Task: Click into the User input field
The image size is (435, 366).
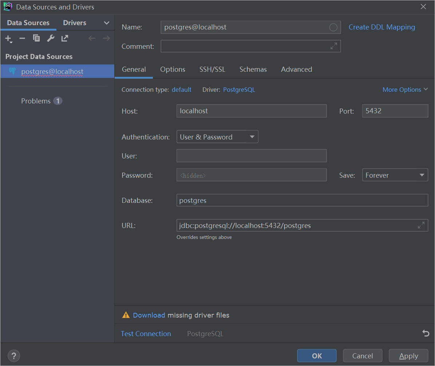Action: tap(251, 156)
